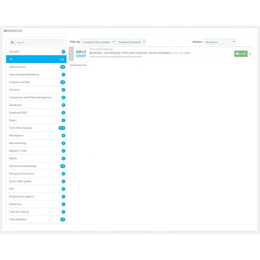
Task: Open the Migration Tools category
Action: (36, 151)
